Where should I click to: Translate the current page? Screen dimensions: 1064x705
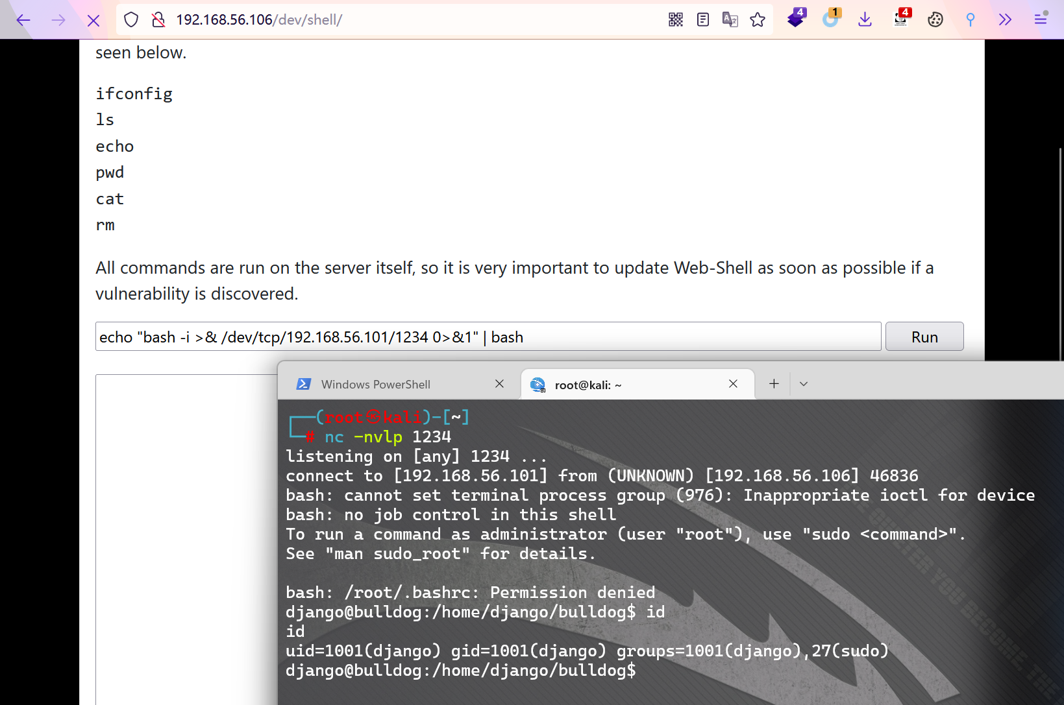point(730,19)
